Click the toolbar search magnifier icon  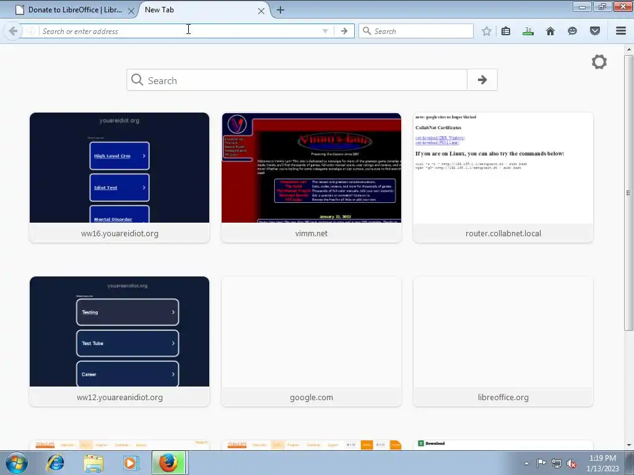coord(367,31)
